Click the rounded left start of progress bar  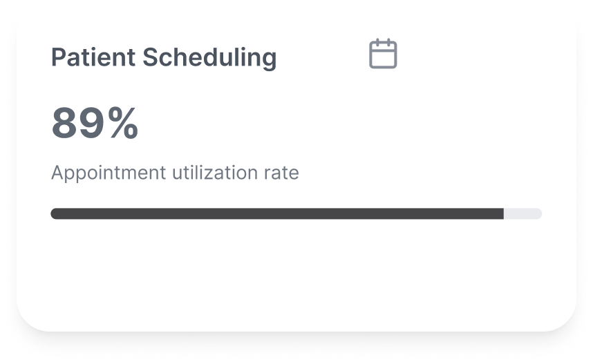[x=55, y=213]
